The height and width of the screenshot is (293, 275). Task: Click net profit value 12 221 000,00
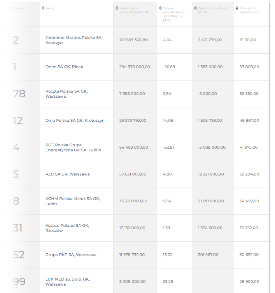click(x=211, y=174)
